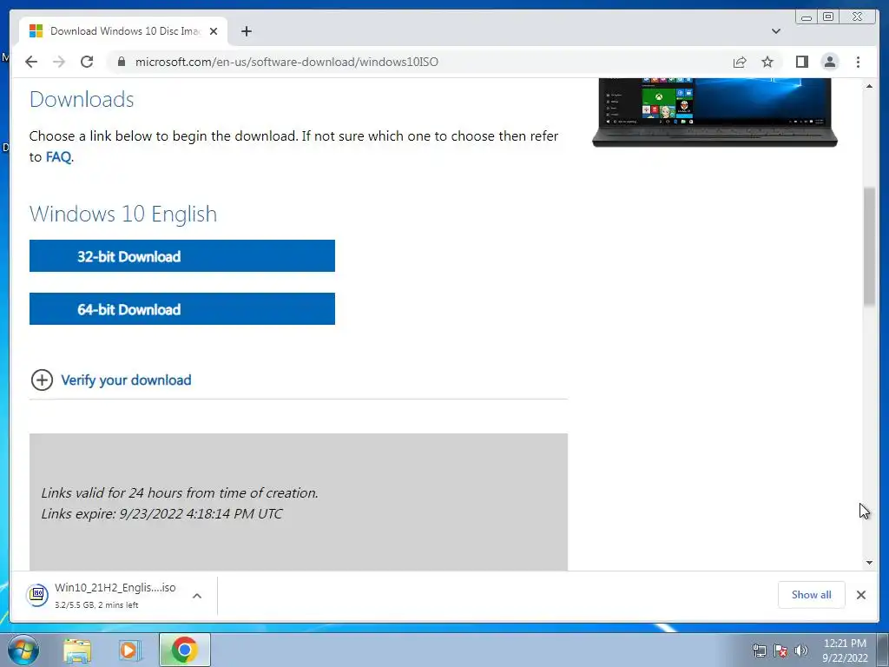Select the Download Windows 10 Disc Image tab
Image resolution: width=889 pixels, height=667 pixels.
123,31
